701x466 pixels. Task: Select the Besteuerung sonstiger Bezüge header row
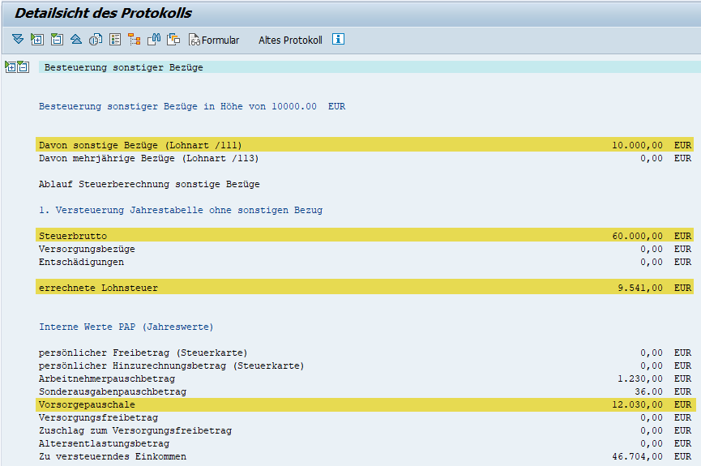pos(370,67)
